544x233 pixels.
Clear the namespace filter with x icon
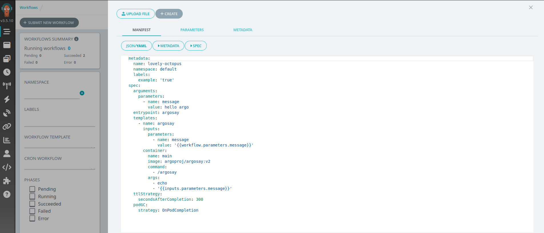click(82, 93)
